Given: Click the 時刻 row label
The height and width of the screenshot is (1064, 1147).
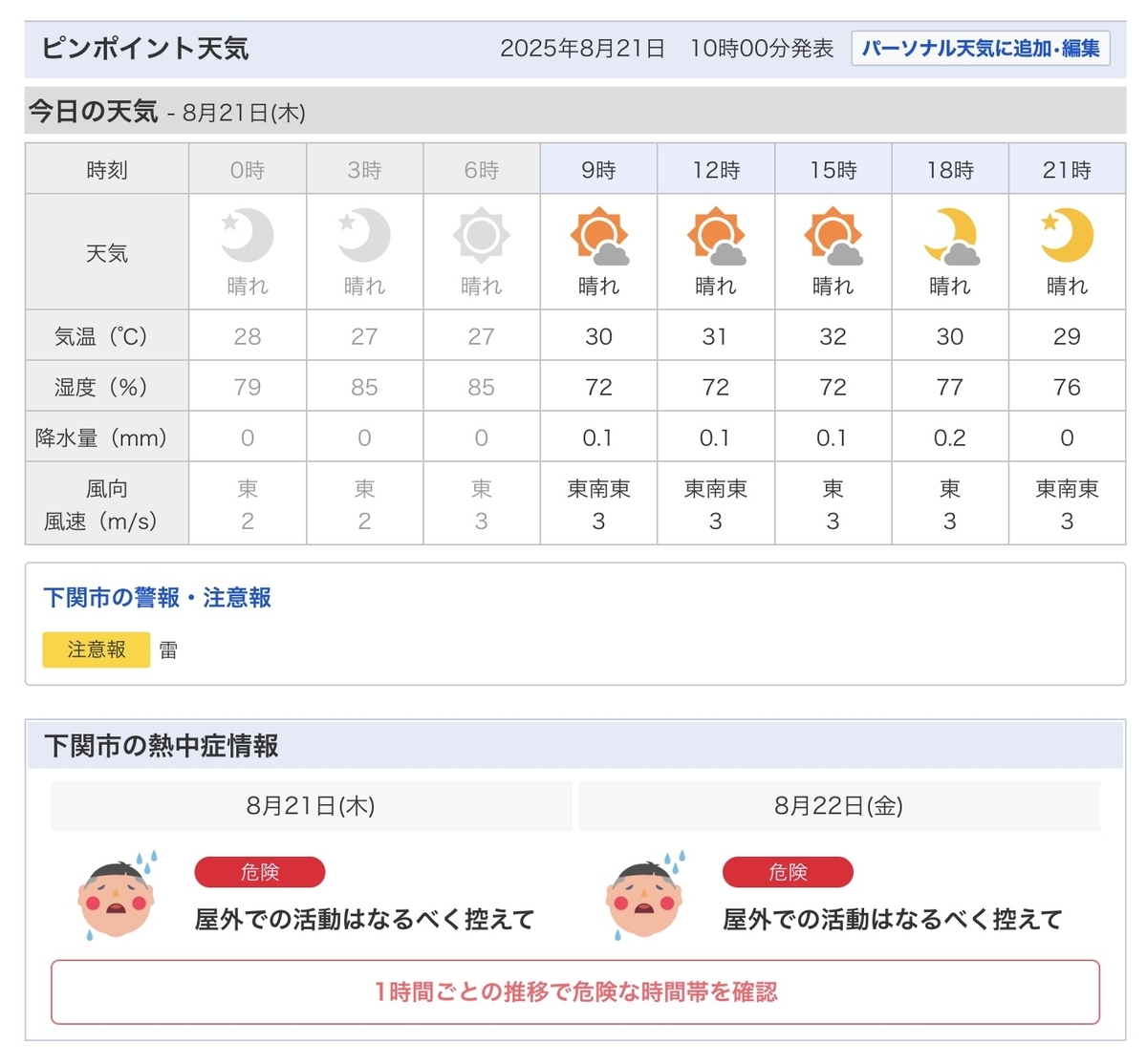Looking at the screenshot, I should coord(107,170).
